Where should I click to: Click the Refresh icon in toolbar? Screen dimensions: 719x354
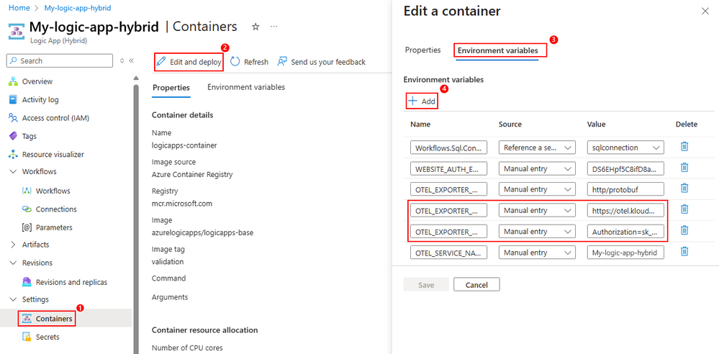(235, 62)
